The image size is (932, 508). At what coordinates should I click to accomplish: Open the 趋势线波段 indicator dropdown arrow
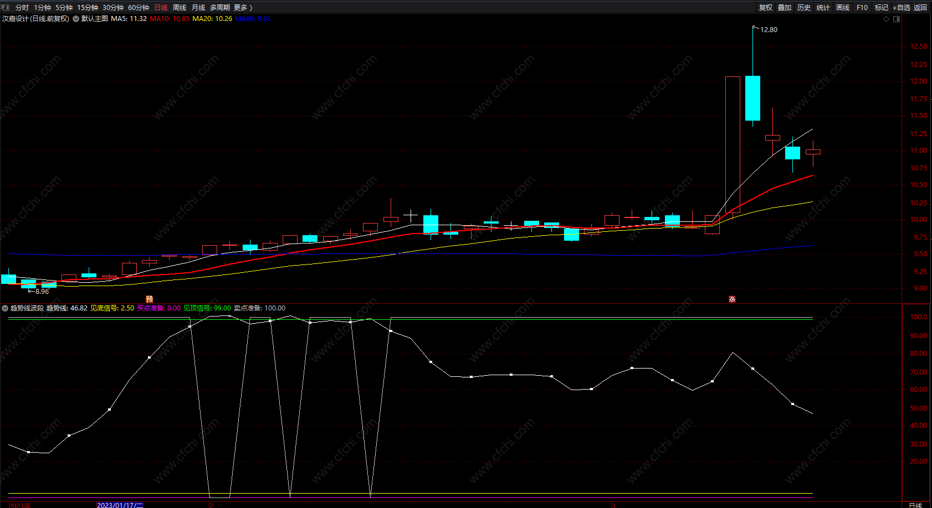pyautogui.click(x=5, y=308)
